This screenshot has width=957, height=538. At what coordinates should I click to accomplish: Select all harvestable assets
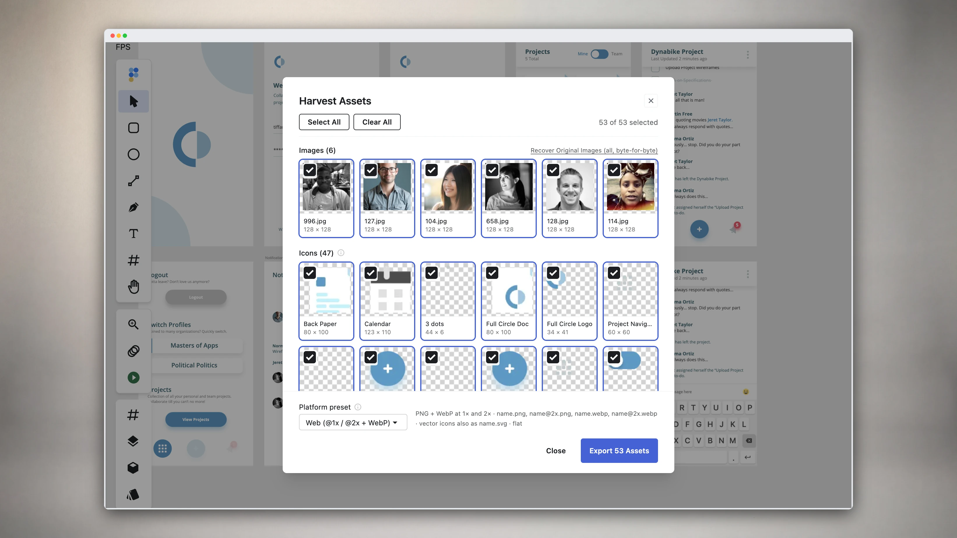pos(324,122)
